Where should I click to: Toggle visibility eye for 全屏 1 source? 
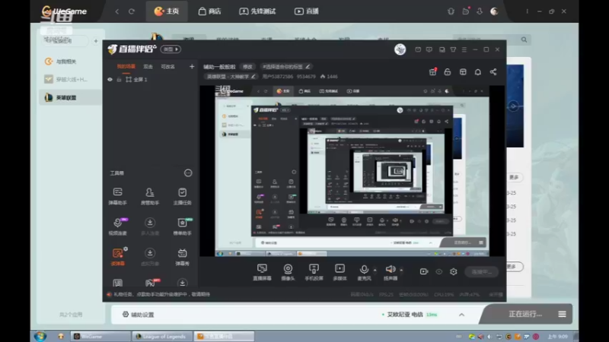[110, 80]
